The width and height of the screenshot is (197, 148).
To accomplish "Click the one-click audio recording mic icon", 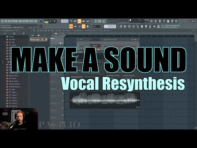I will click(160, 21).
